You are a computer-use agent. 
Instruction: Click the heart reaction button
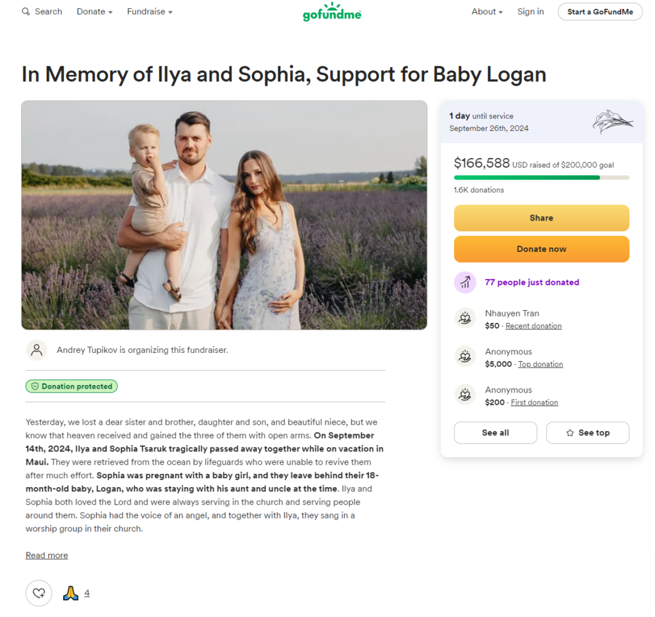pyautogui.click(x=39, y=593)
